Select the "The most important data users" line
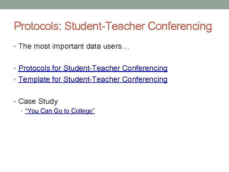 [x=74, y=46]
